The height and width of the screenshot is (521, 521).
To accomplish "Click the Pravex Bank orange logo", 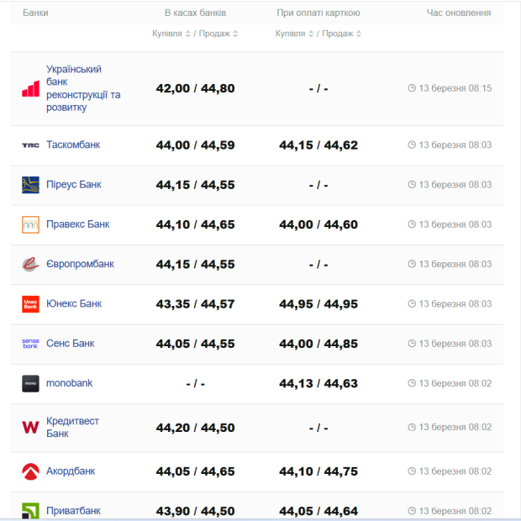I will point(30,224).
